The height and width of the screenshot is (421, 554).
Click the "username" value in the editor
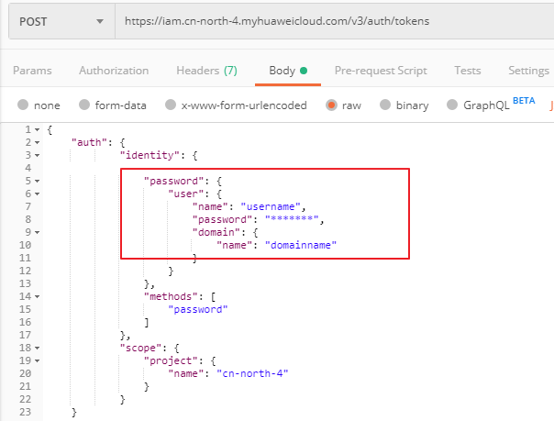pyautogui.click(x=271, y=206)
